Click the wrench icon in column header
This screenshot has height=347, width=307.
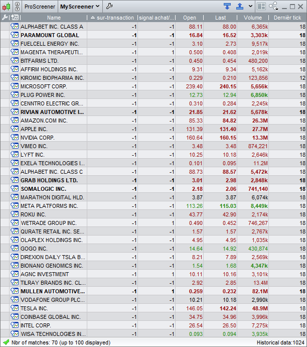[x=5, y=18]
